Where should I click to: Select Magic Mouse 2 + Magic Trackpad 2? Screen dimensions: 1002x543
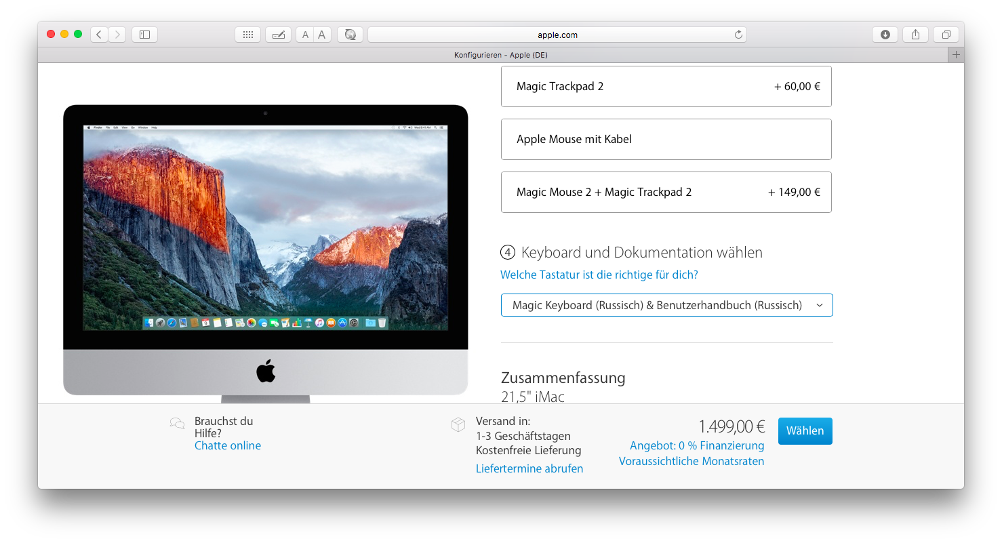[666, 192]
